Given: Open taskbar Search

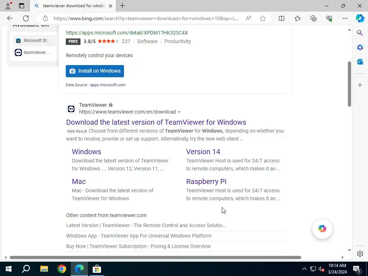Looking at the screenshot, I should [26, 269].
